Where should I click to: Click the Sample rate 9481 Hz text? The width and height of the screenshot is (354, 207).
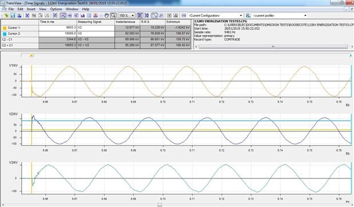click(x=214, y=33)
